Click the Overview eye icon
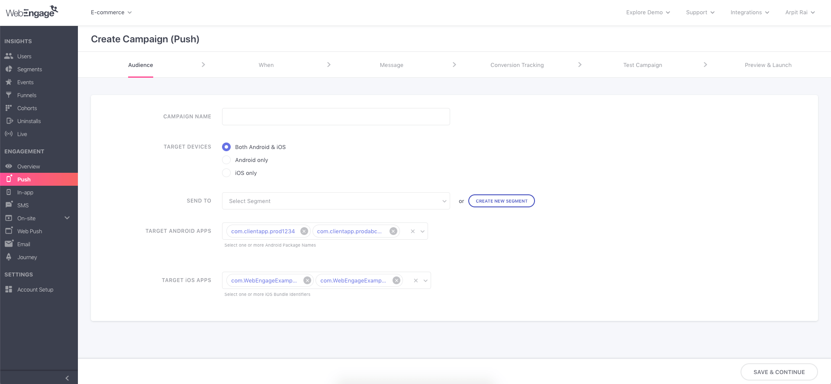The width and height of the screenshot is (831, 384). pyautogui.click(x=9, y=166)
